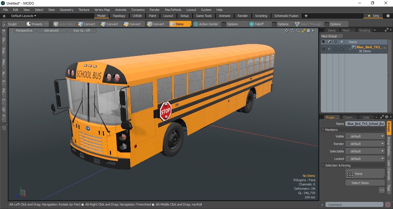Image resolution: width=393 pixels, height=209 pixels.
Task: Click the second cube column header icon in groups list
Action: (342, 42)
